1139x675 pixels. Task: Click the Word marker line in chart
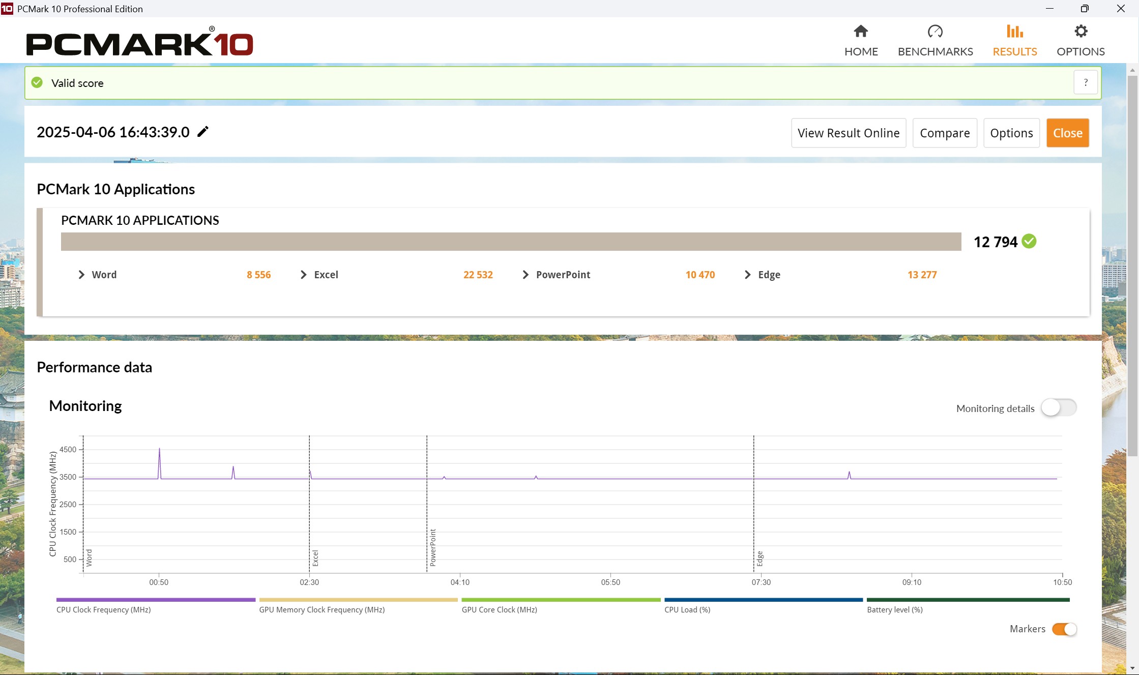pyautogui.click(x=83, y=504)
